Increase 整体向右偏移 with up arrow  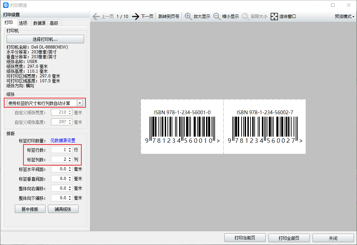coord(70,187)
